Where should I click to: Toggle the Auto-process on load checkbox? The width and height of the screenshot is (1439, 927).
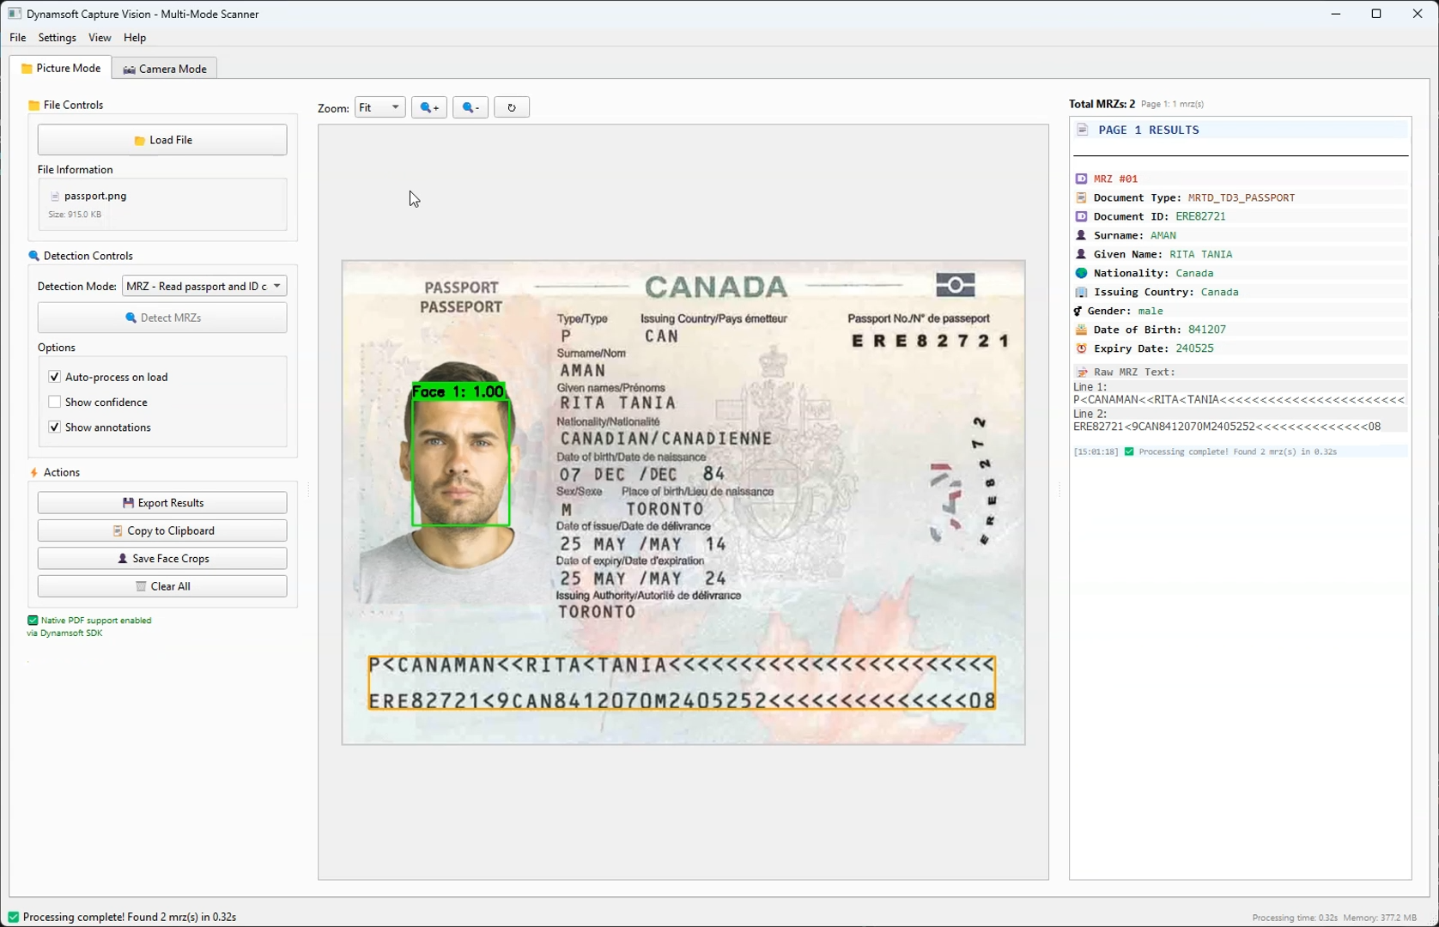(x=54, y=376)
